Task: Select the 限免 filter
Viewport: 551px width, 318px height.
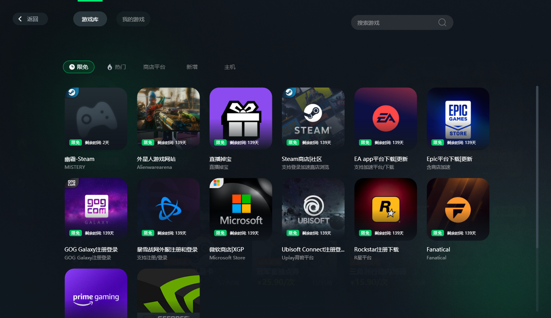Action: pyautogui.click(x=79, y=67)
